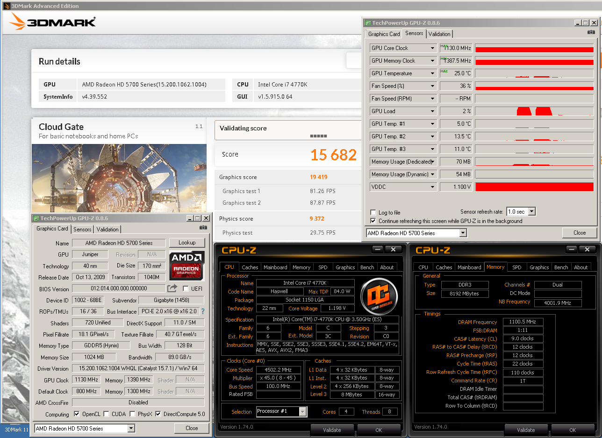
Task: Open the GPU Temperature sensor dropdown
Action: [433, 73]
